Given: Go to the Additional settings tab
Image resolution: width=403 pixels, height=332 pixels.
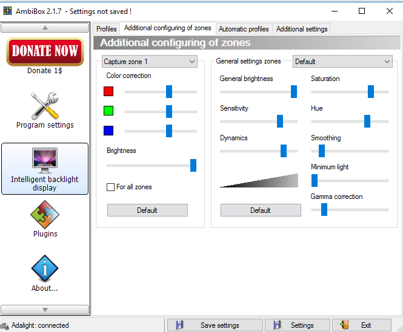Looking at the screenshot, I should pos(302,29).
